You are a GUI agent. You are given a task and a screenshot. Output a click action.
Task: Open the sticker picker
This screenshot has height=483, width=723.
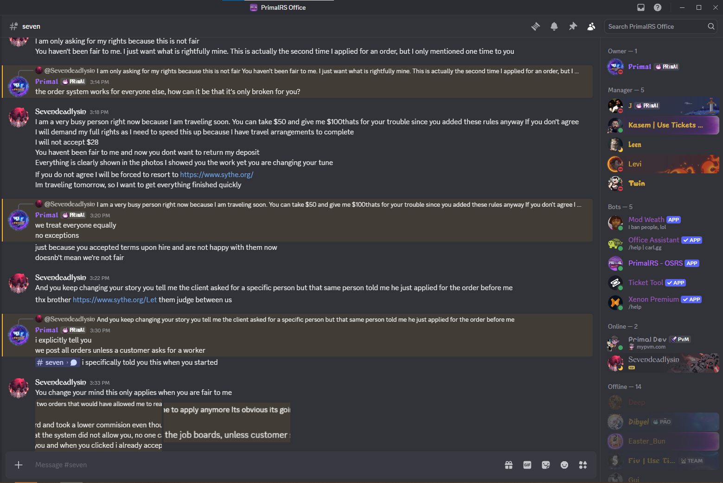[x=546, y=464]
